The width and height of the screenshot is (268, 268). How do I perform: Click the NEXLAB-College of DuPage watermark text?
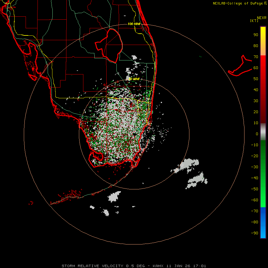(x=239, y=3)
